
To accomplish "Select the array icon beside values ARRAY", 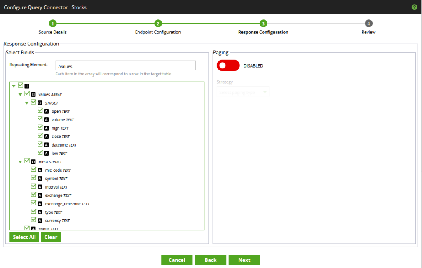I will pos(34,94).
